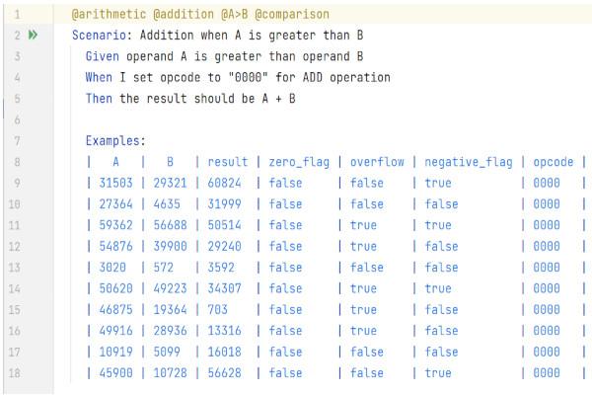The height and width of the screenshot is (395, 592).
Task: Click operand B value 19364
Action: click(170, 309)
